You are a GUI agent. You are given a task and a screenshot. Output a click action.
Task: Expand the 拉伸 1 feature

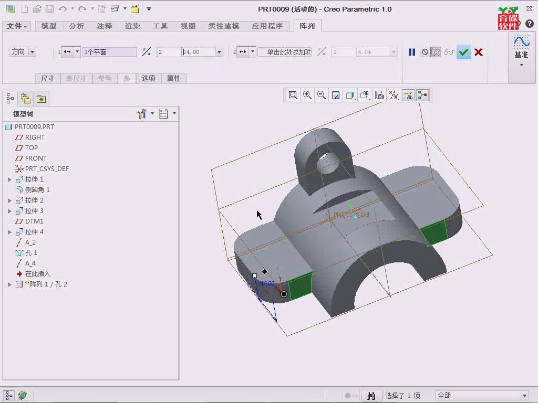click(9, 179)
